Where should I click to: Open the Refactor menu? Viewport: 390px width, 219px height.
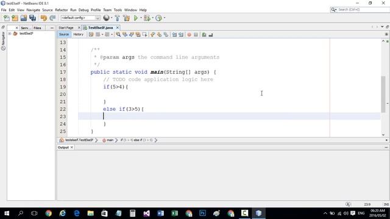pyautogui.click(x=62, y=10)
